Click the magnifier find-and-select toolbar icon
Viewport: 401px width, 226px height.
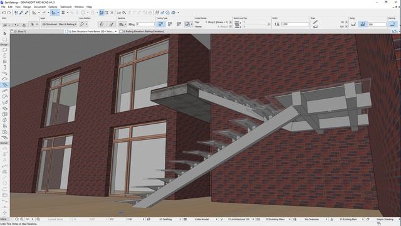[124, 13]
